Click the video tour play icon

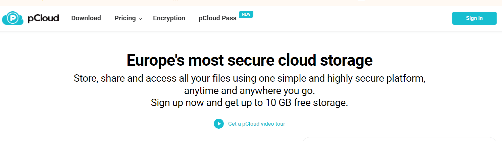pos(219,124)
